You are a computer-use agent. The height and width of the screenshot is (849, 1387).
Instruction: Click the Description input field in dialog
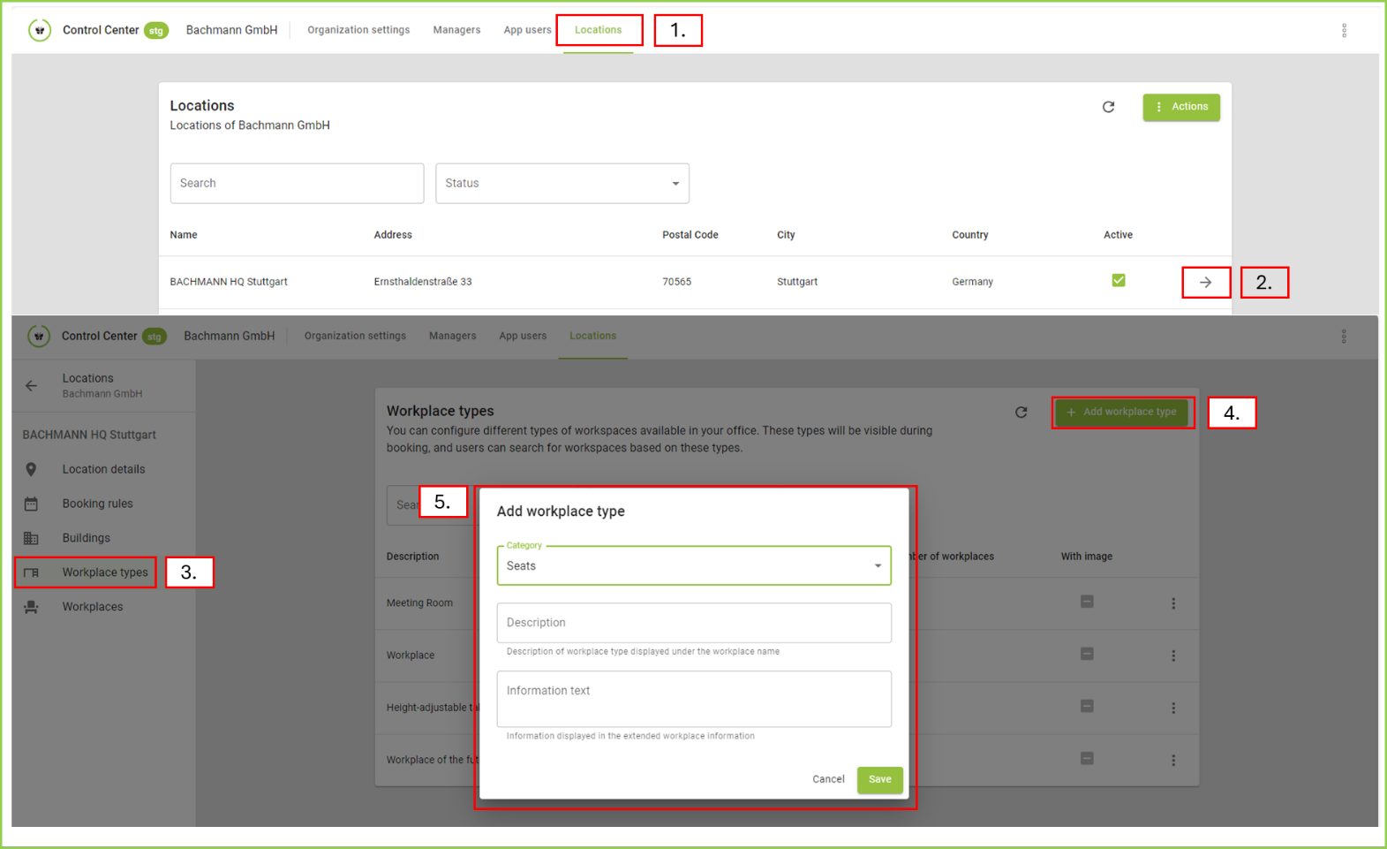[693, 623]
